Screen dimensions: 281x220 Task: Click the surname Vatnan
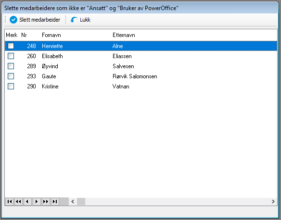point(121,86)
